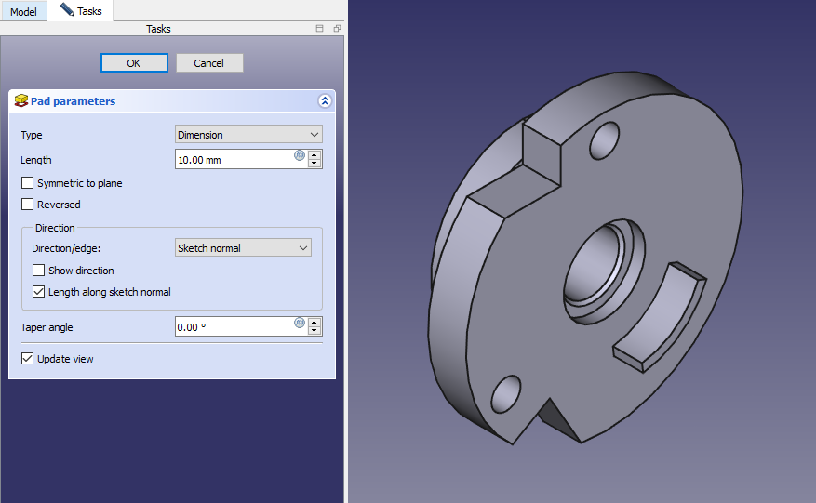Tick the Reversed checkbox

28,205
